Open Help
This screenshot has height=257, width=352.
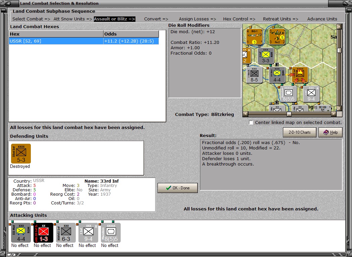pos(331,132)
